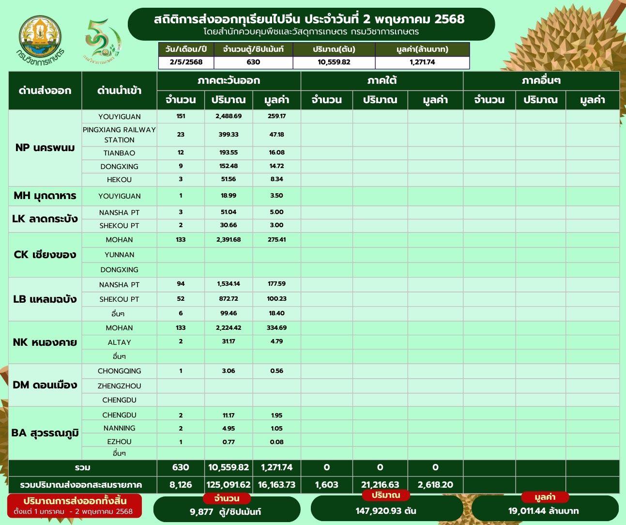The image size is (626, 525).
Task: Click the NK หนองคาย export checkpoint
Action: [x=45, y=342]
